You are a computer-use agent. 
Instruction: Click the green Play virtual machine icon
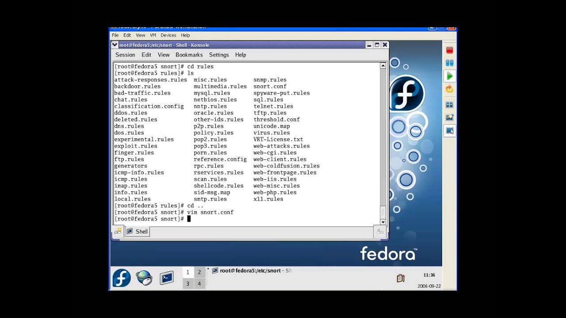pos(449,76)
